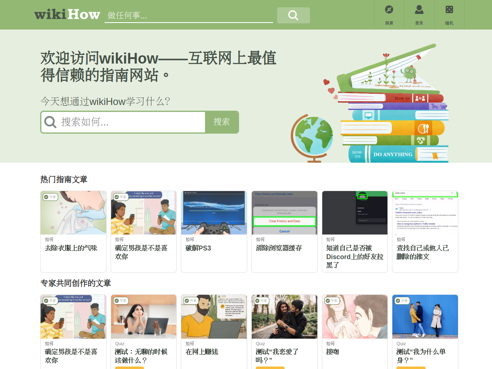Click 确定男孩是不是喜欢你 title in 专家共同创作的文章
Image resolution: width=492 pixels, height=369 pixels.
(71, 356)
